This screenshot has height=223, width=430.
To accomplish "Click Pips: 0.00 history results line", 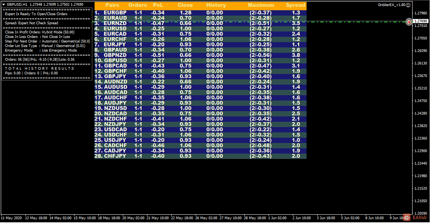I will pyautogui.click(x=31, y=73).
